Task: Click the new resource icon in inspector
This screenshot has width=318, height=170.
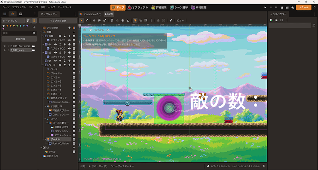Action: pyautogui.click(x=271, y=20)
